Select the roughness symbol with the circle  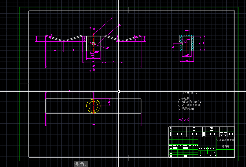(x=181, y=120)
